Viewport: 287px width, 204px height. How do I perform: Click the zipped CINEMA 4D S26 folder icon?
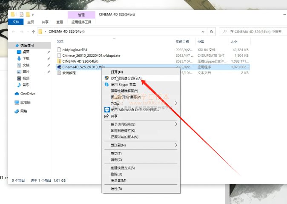click(59, 61)
